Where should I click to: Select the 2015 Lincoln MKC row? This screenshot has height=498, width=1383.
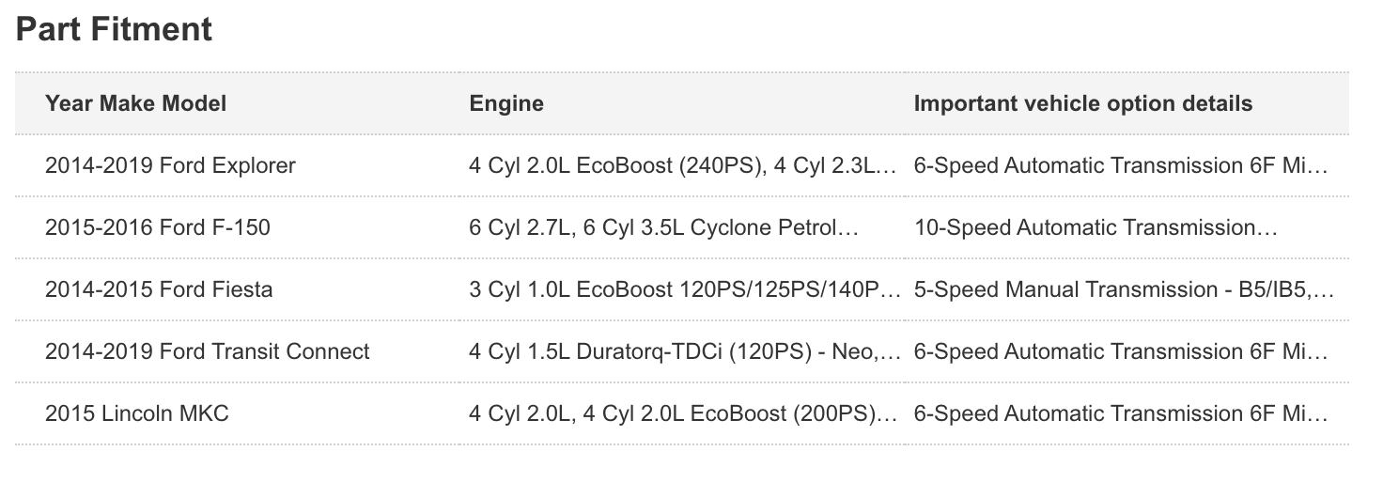[x=682, y=413]
